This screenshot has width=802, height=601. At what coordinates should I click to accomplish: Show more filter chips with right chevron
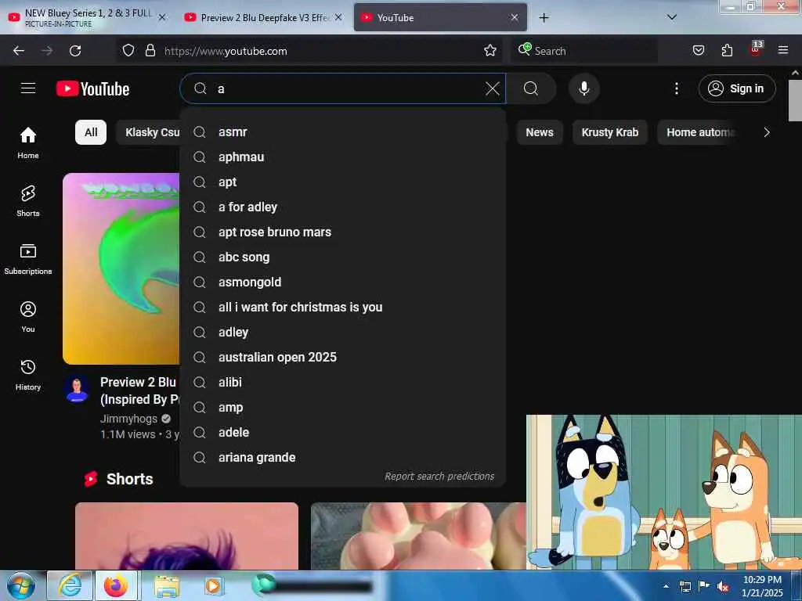[766, 132]
